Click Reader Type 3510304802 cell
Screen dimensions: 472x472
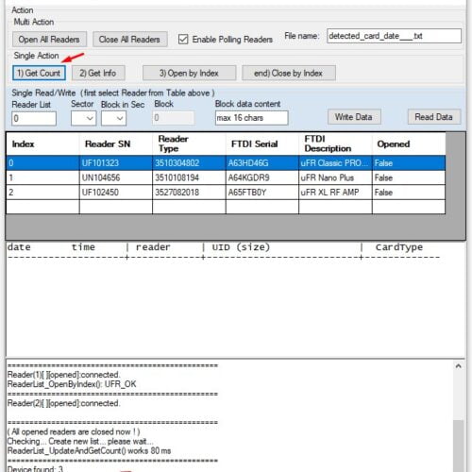click(x=189, y=163)
